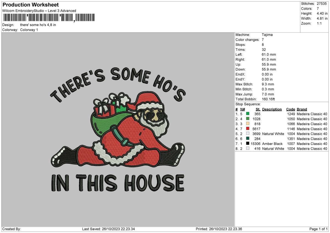
Task: Click the width value 4.81 in
Action: coord(322,18)
